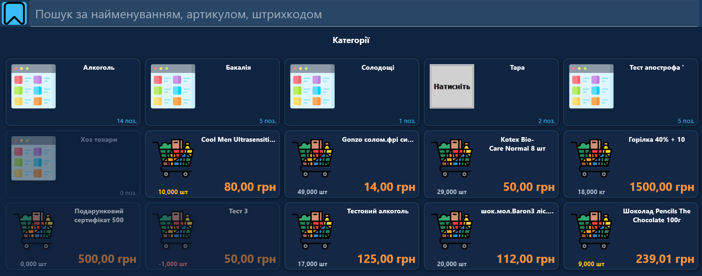Image resolution: width=702 pixels, height=276 pixels.
Task: Select the Тест 3 cart icon
Action: tap(173, 231)
